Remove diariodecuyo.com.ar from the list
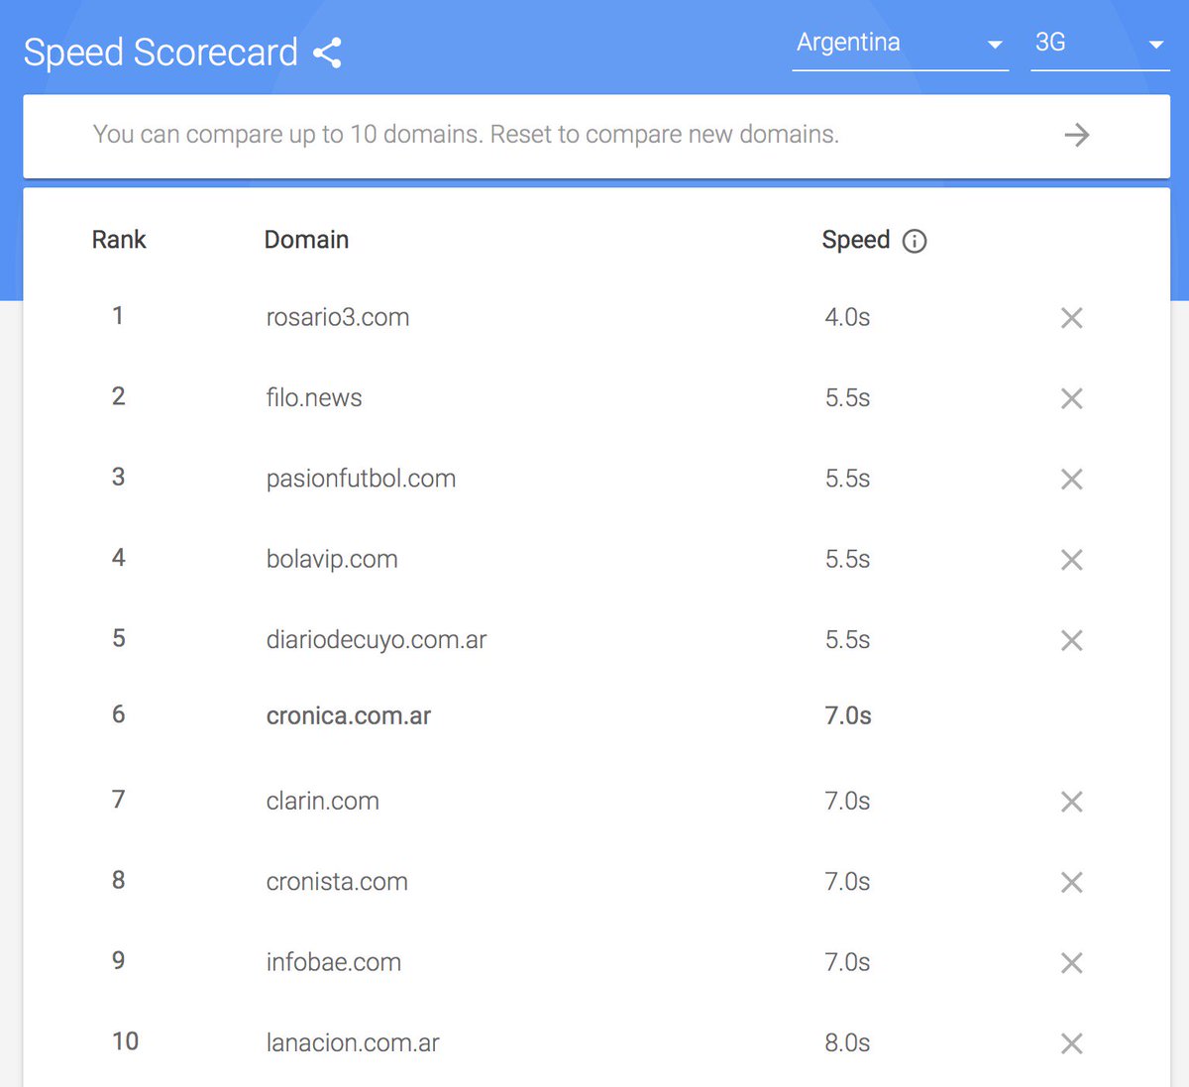 [x=1071, y=640]
